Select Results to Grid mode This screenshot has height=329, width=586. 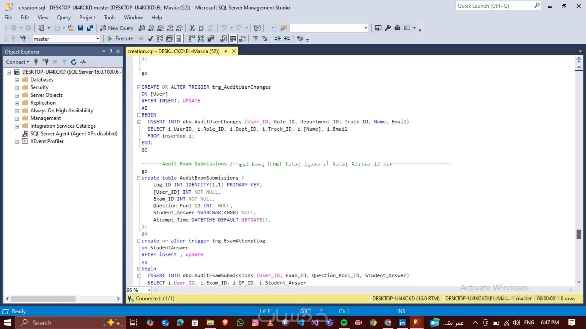233,39
